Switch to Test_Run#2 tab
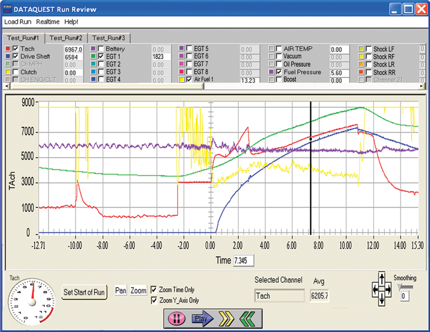The height and width of the screenshot is (332, 430). (x=66, y=38)
